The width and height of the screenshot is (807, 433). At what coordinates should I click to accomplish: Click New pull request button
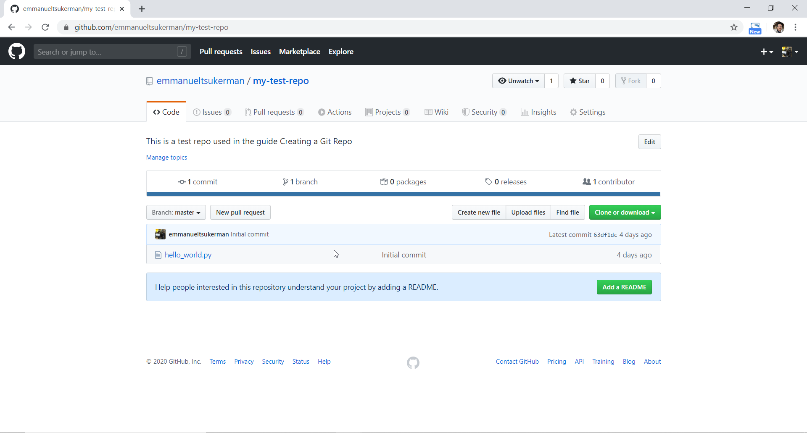click(240, 213)
